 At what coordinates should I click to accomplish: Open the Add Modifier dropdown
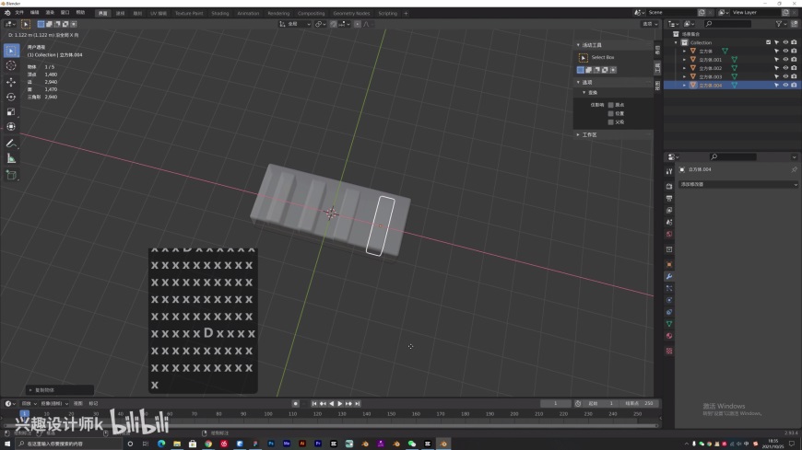click(x=738, y=184)
